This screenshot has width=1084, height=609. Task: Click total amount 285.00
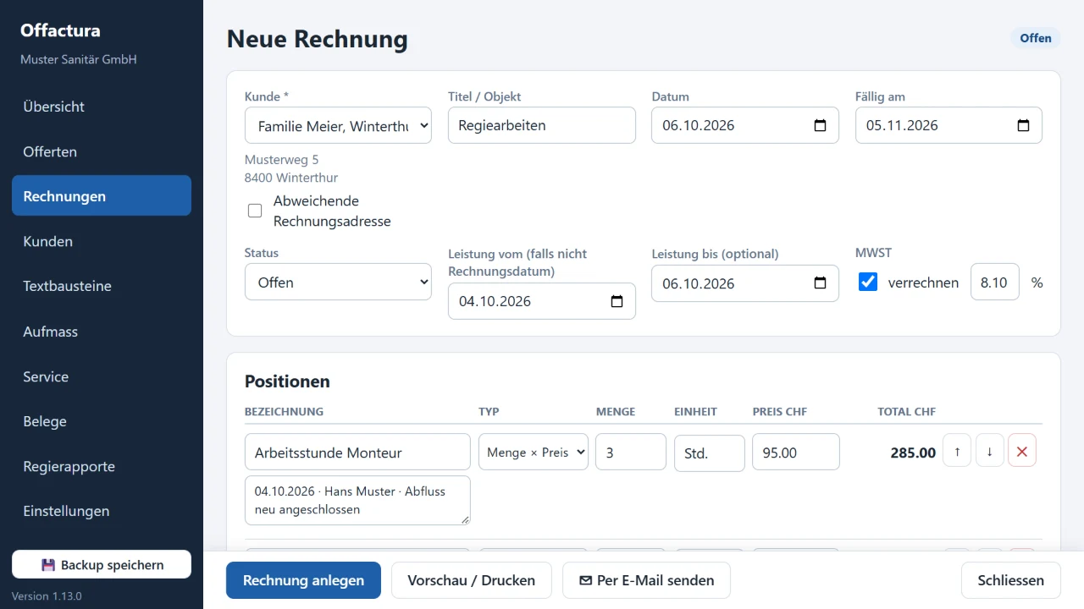tap(913, 453)
